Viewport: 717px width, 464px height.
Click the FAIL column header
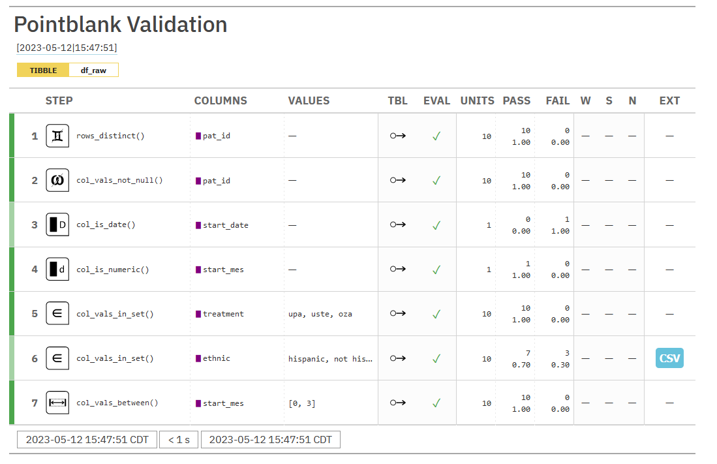pyautogui.click(x=557, y=101)
